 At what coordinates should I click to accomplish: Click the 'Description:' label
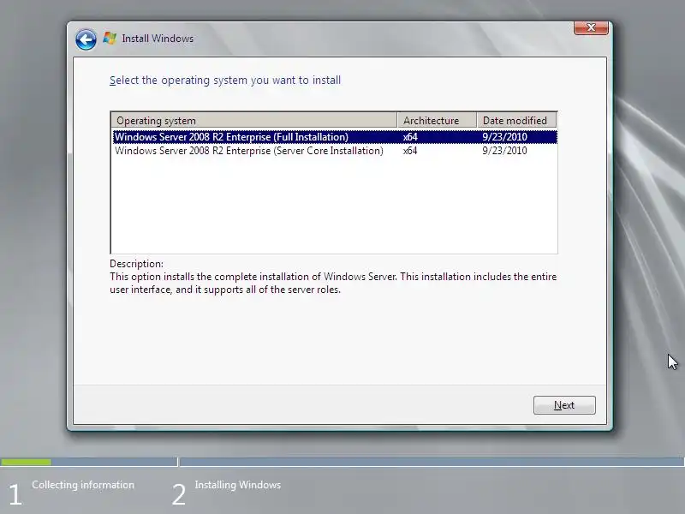[136, 264]
